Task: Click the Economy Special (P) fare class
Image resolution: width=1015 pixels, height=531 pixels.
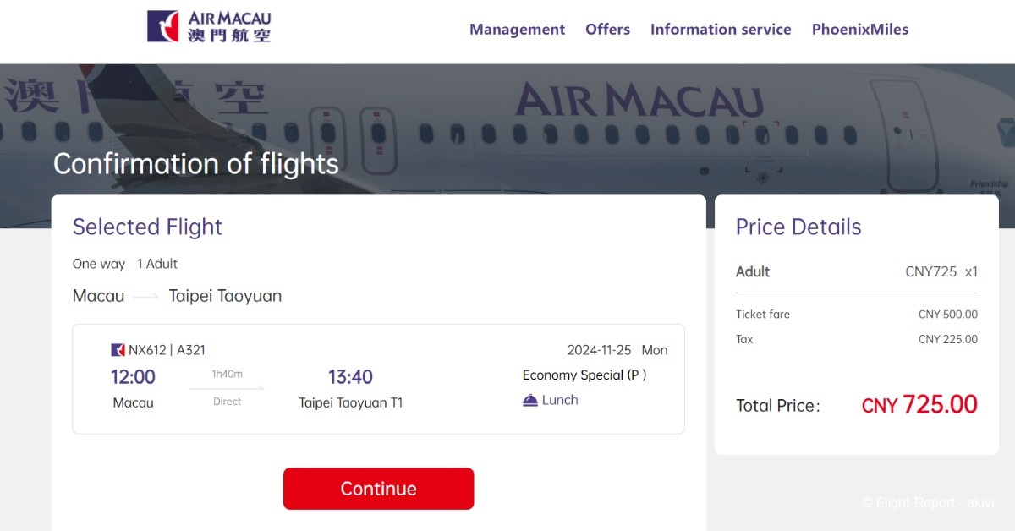Action: [584, 375]
